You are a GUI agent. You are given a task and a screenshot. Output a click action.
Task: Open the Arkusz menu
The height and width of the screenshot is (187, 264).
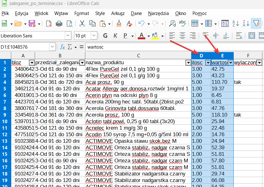click(118, 13)
